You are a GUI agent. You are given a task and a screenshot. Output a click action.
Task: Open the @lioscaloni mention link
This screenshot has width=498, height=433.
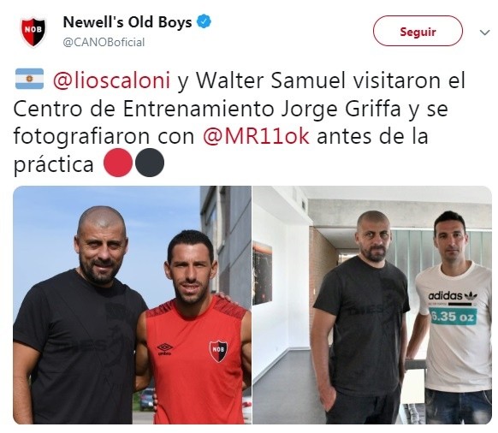click(112, 80)
